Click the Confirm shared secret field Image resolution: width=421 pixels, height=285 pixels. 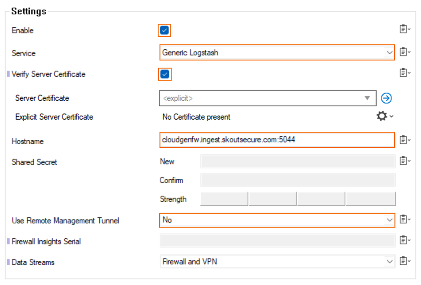(x=298, y=180)
